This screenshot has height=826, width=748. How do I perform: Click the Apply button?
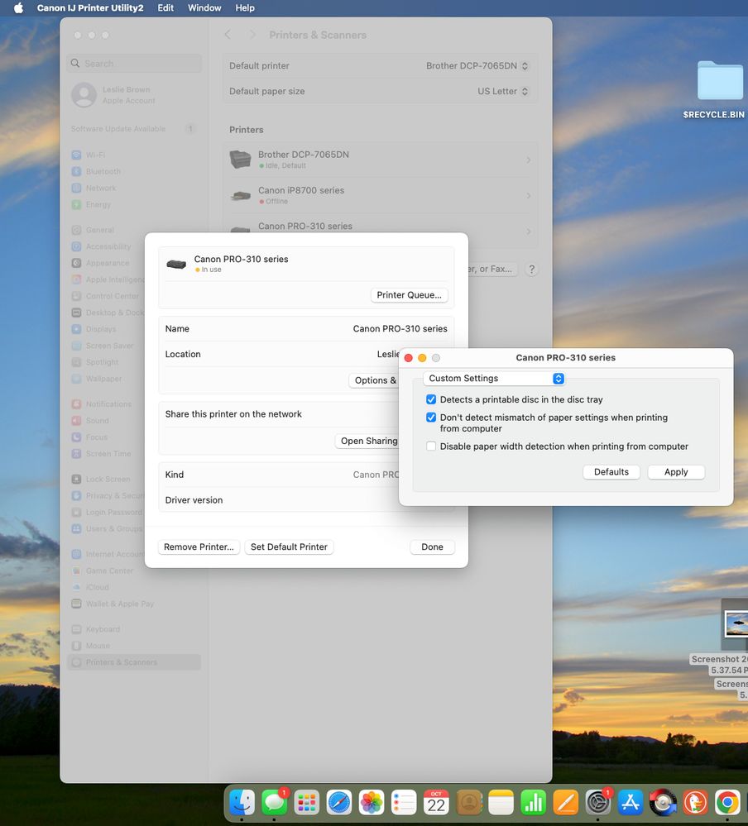[x=676, y=472]
